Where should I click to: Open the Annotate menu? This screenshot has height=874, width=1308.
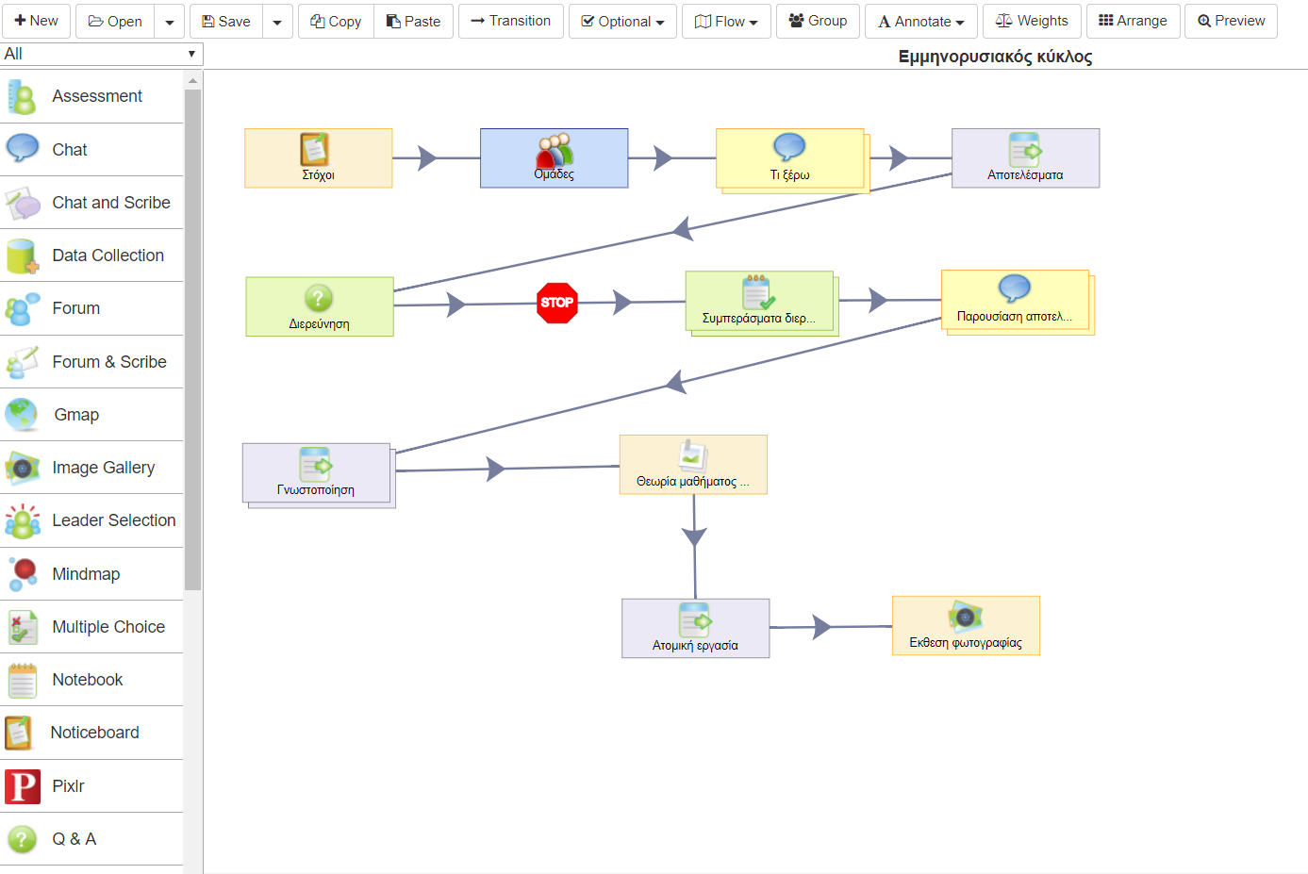(x=921, y=21)
